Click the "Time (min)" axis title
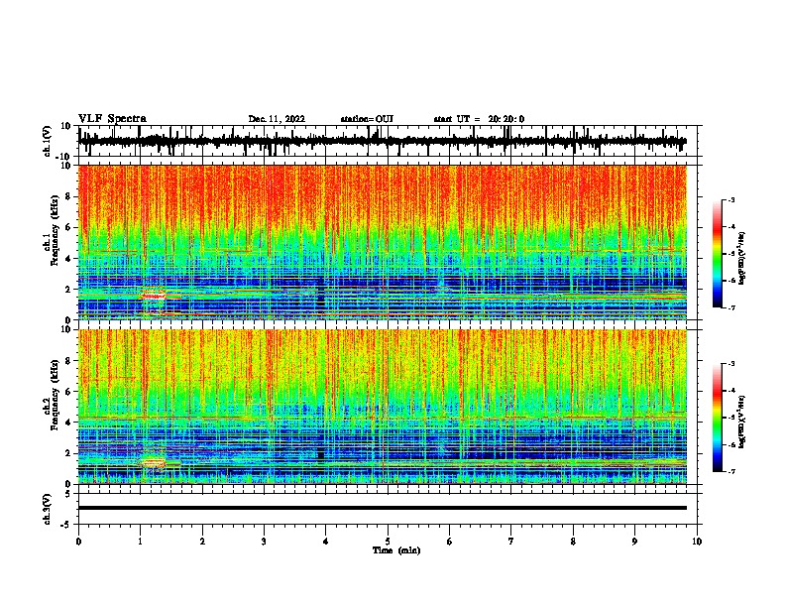Screen dimensions: 785x607 [x=396, y=550]
